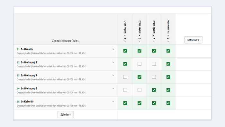Check Wohnung 1 for Mieter Wo. 3
Image resolution: width=225 pixels, height=127 pixels.
pos(154,64)
